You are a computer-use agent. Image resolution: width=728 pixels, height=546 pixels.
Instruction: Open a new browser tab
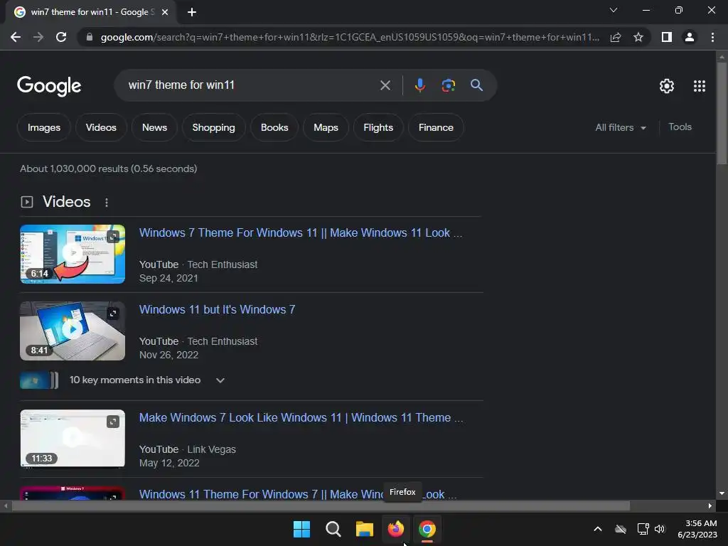[192, 12]
